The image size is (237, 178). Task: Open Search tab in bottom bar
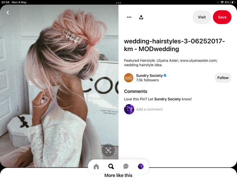tap(111, 166)
